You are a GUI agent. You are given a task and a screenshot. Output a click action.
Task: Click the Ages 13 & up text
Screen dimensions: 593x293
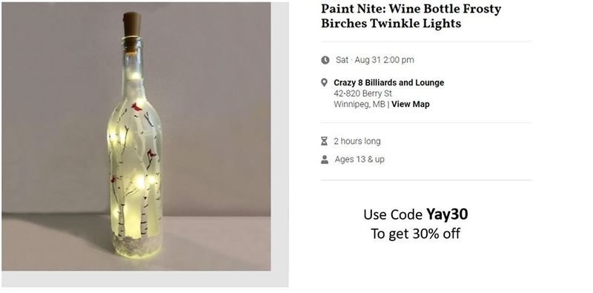point(360,159)
